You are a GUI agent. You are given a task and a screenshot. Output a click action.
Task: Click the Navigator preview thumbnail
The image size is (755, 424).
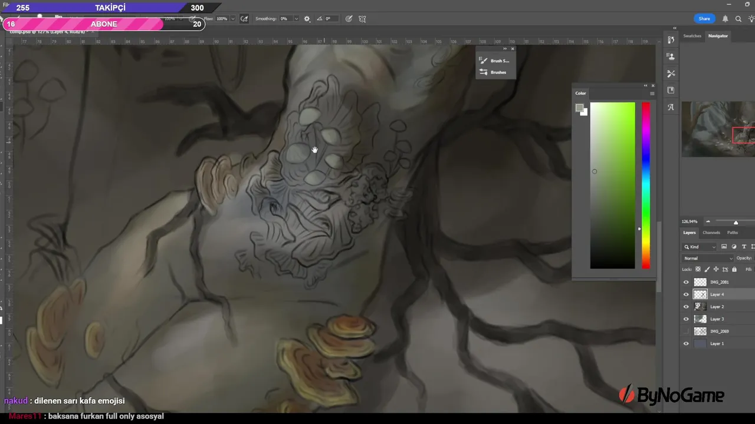pos(718,129)
